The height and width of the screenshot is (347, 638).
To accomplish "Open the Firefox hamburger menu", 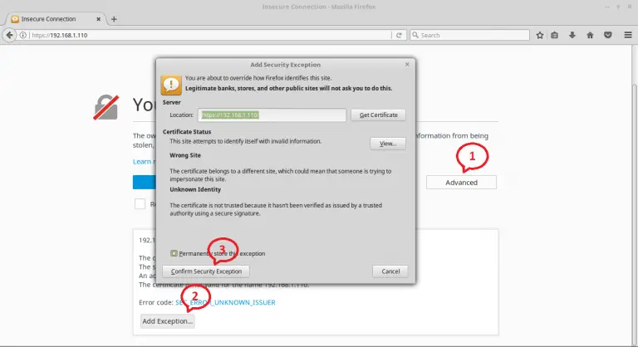I will click(x=626, y=36).
